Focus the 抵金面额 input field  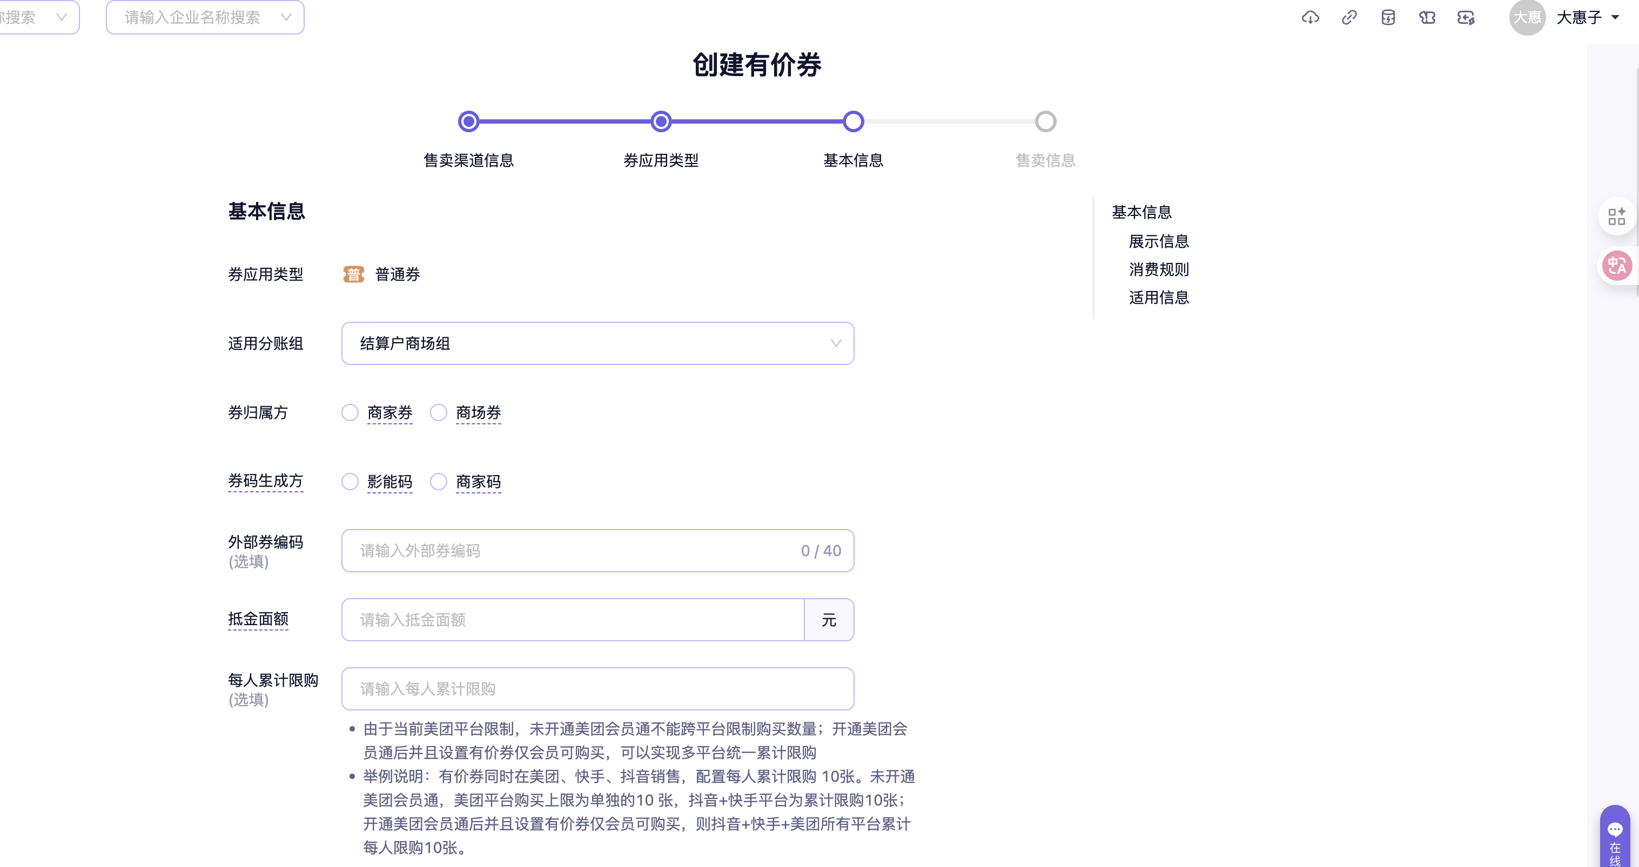pos(573,620)
